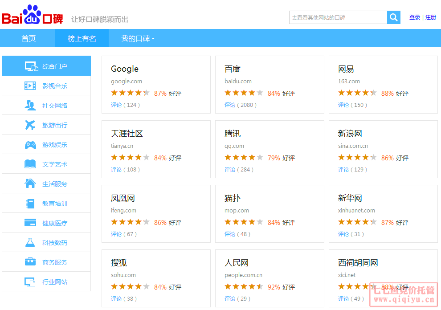
Task: Open 新华网's 评论 (31) link
Action: point(351,234)
